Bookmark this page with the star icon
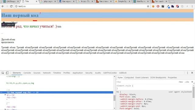 pyautogui.click(x=148, y=6)
